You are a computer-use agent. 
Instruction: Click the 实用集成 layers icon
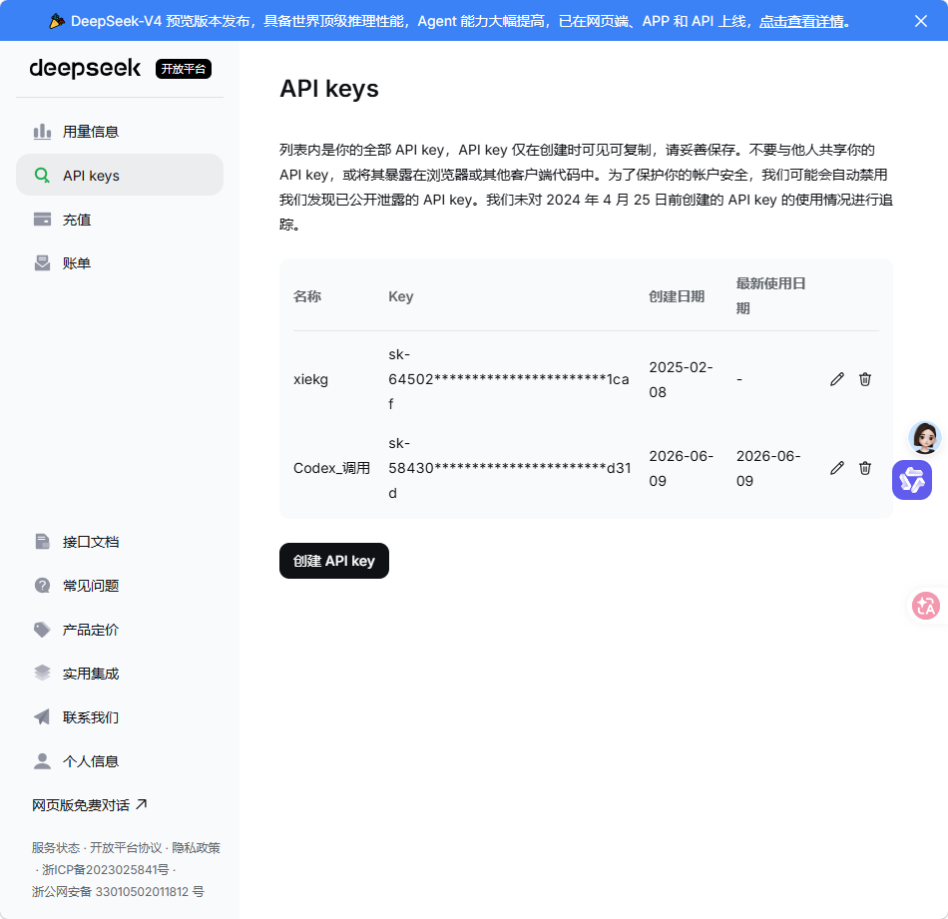42,673
